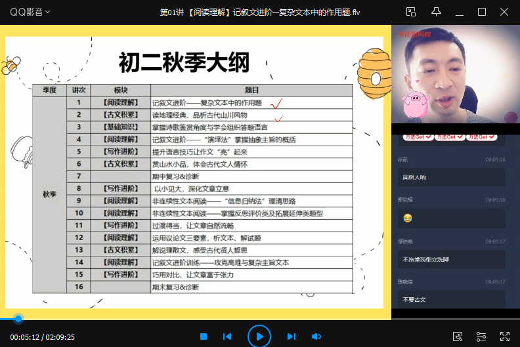The height and width of the screenshot is (347, 520).
Task: Click the playback progress bar handle
Action: pyautogui.click(x=18, y=319)
